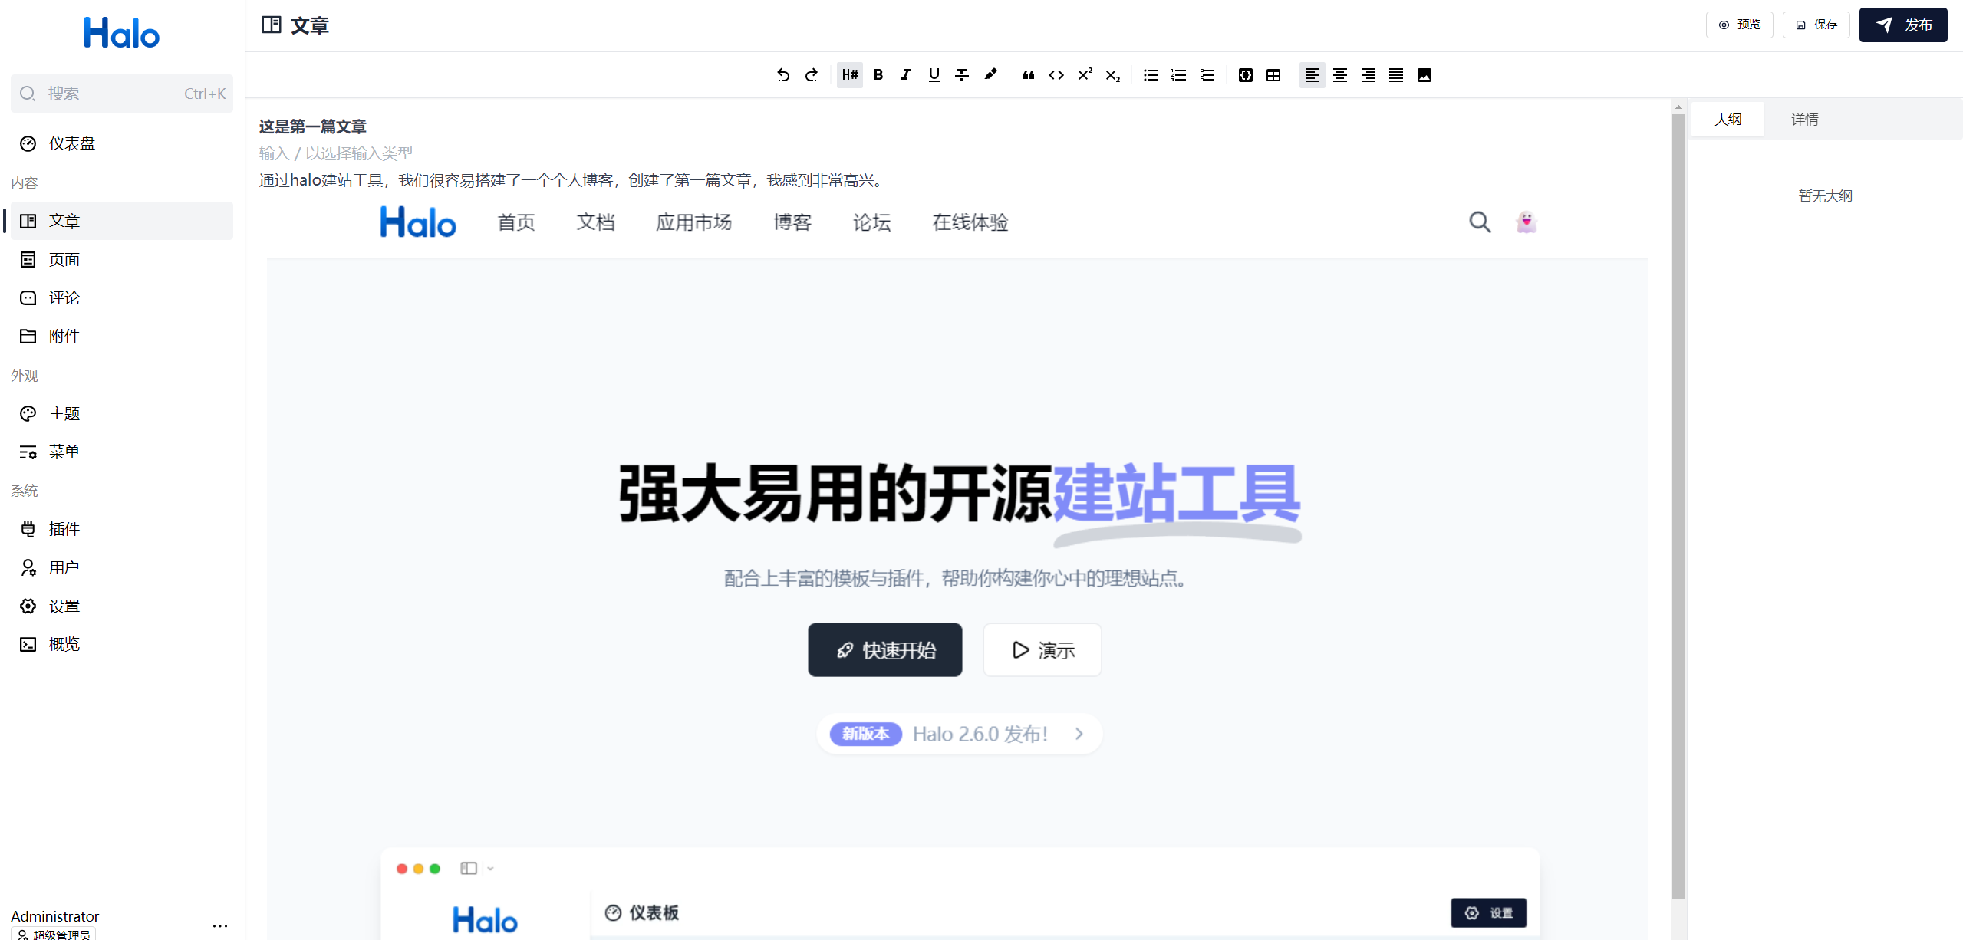Align text to the left
The height and width of the screenshot is (940, 1963).
1312,75
